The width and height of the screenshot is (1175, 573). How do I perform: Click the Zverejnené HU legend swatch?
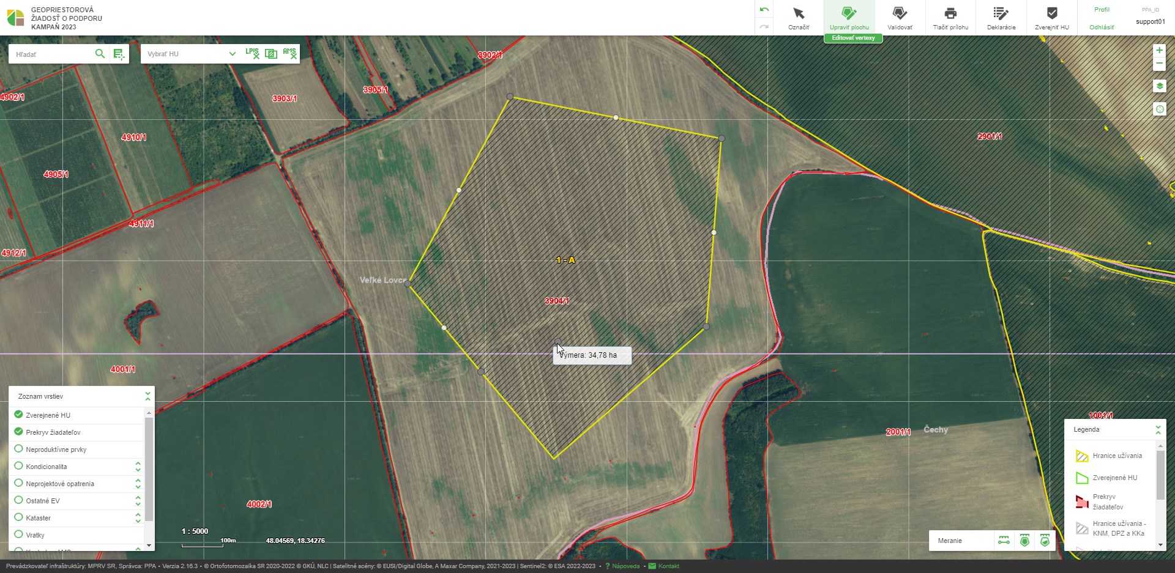1082,478
